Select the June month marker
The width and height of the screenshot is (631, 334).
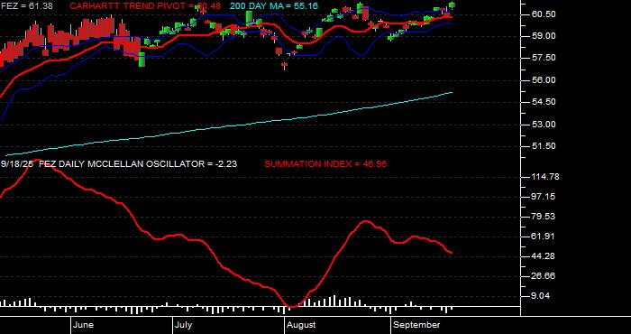click(x=84, y=325)
